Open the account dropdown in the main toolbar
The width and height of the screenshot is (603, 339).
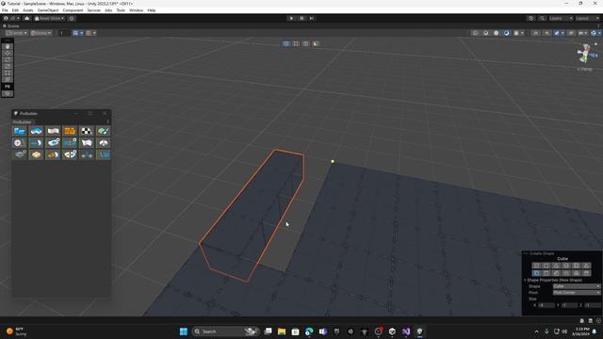point(11,18)
